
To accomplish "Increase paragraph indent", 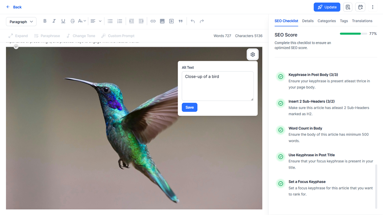I will (132, 21).
